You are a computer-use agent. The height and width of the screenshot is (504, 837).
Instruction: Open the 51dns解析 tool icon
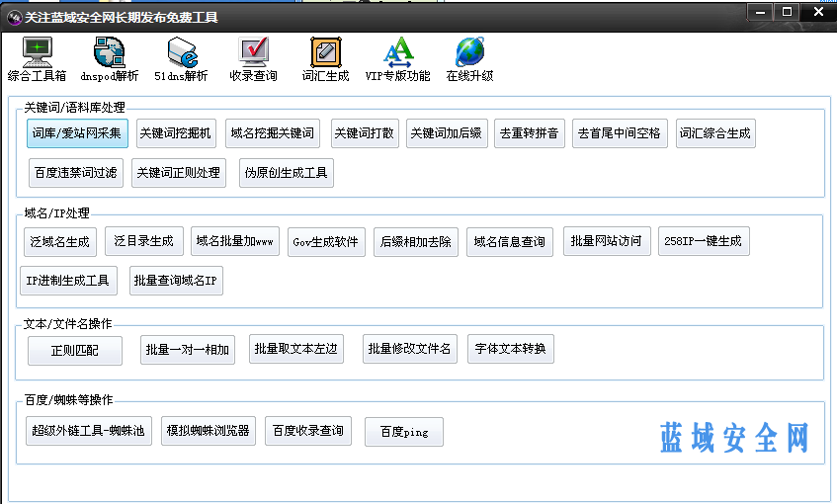click(x=181, y=52)
